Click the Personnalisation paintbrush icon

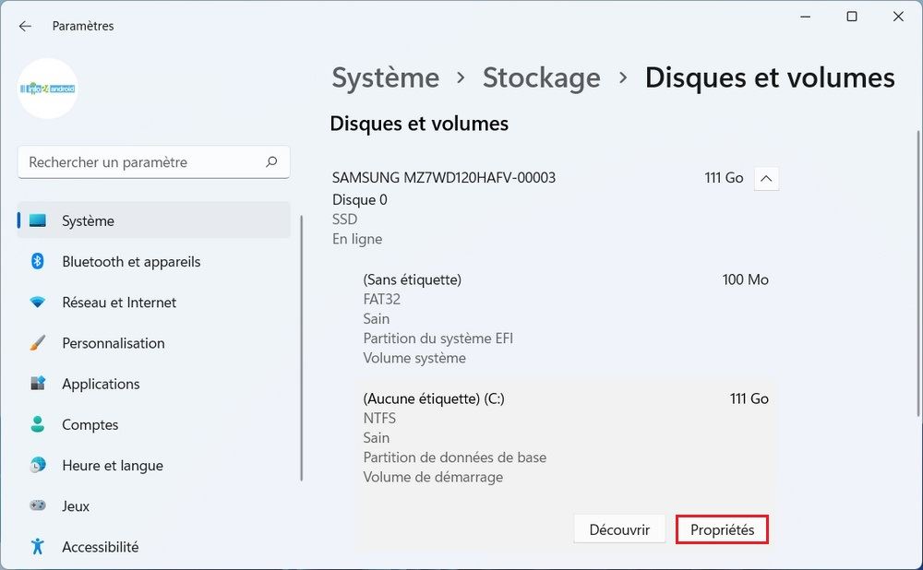pyautogui.click(x=38, y=343)
